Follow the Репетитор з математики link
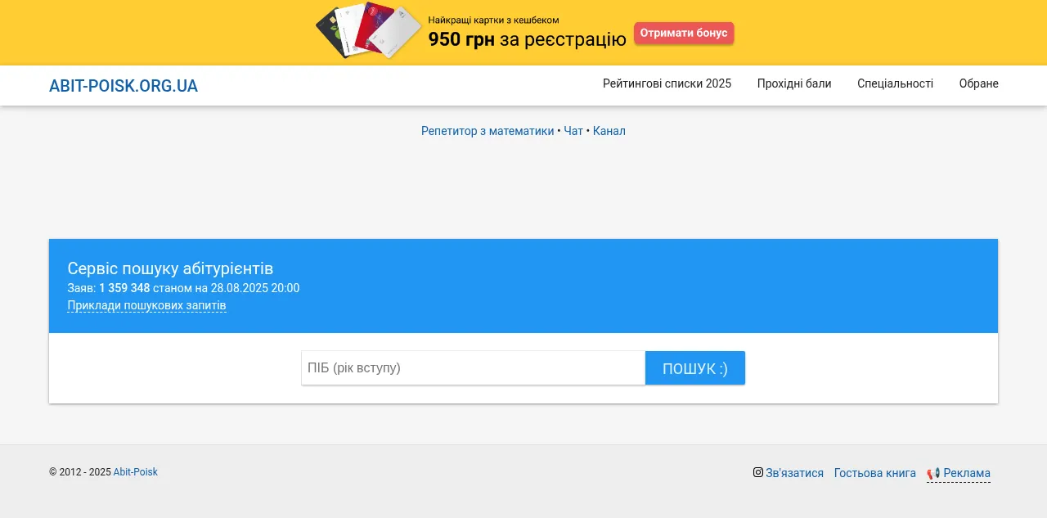Image resolution: width=1047 pixels, height=518 pixels. (488, 131)
